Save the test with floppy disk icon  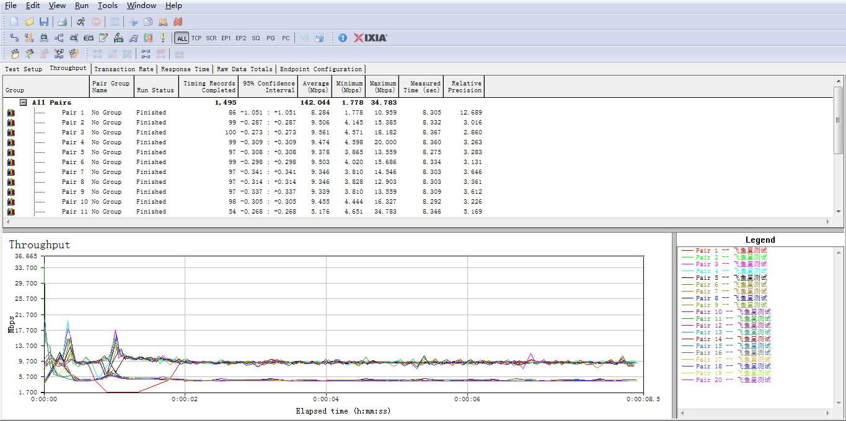[x=44, y=22]
